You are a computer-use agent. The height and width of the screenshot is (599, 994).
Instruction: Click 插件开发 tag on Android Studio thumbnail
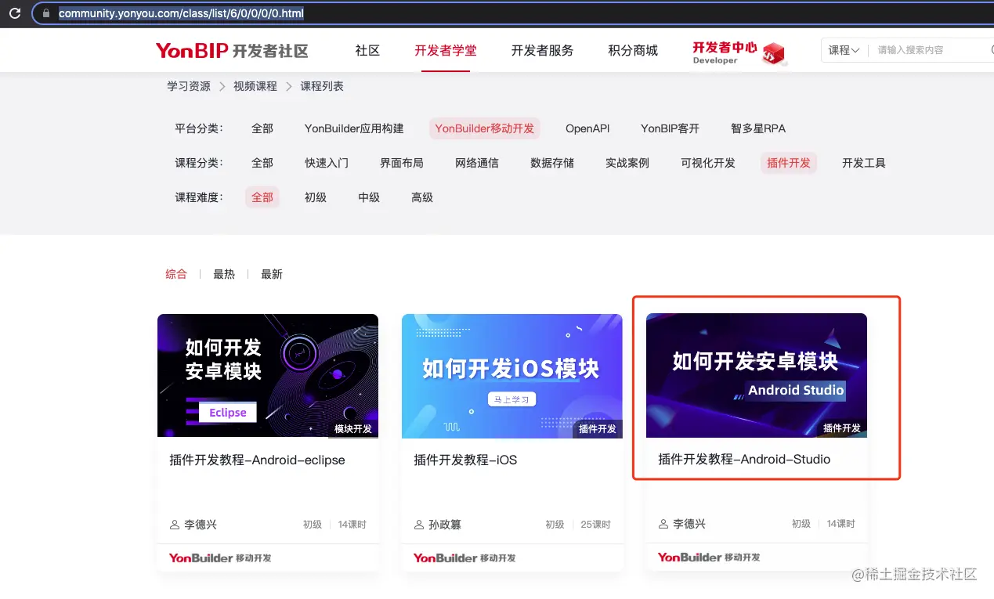point(842,428)
